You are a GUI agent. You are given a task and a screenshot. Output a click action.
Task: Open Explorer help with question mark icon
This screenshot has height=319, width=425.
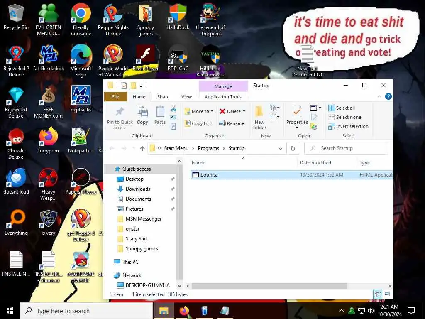388,96
